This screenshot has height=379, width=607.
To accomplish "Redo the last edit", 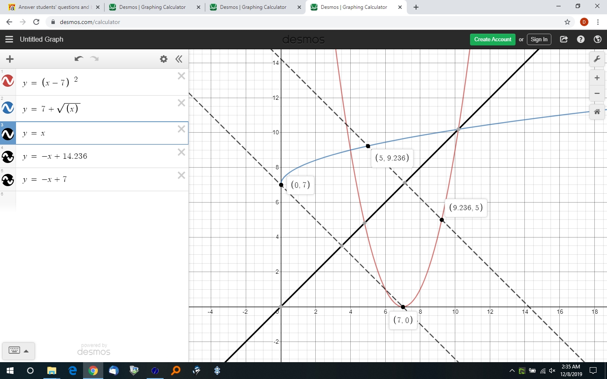I will click(94, 59).
